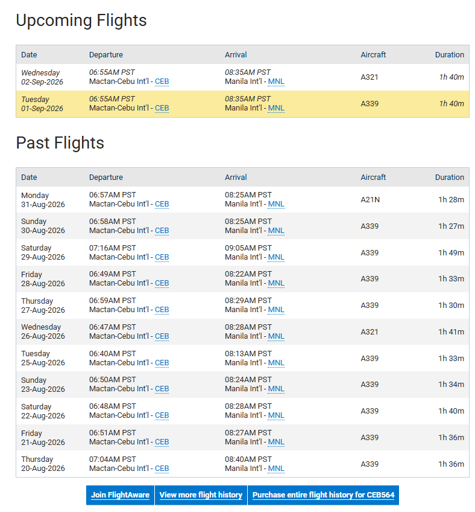Click MNL link for Tuesday 25-Aug-2026 flight
The height and width of the screenshot is (512, 475).
coord(276,363)
